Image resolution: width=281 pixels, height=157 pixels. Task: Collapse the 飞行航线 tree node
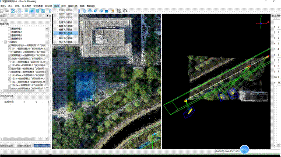pyautogui.click(x=2, y=42)
